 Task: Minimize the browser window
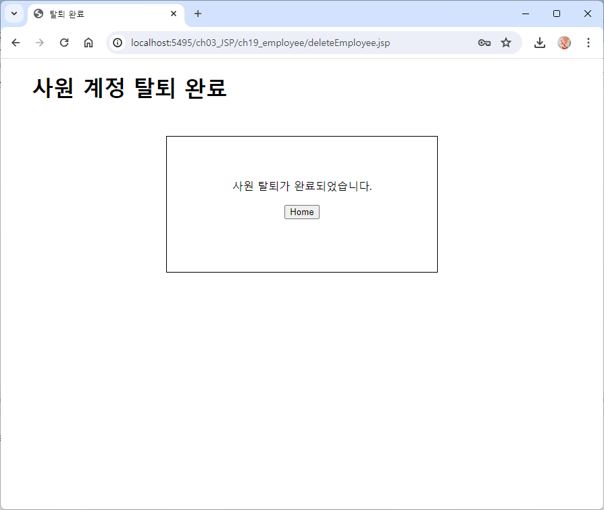point(526,14)
